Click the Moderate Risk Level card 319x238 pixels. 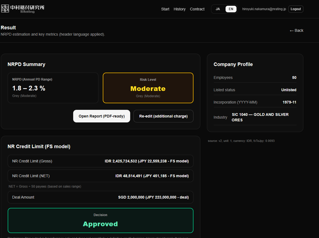(x=148, y=88)
